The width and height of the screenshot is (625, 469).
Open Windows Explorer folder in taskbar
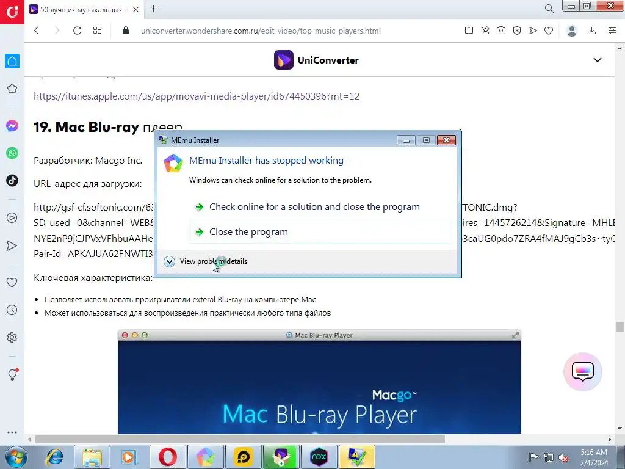(92, 457)
